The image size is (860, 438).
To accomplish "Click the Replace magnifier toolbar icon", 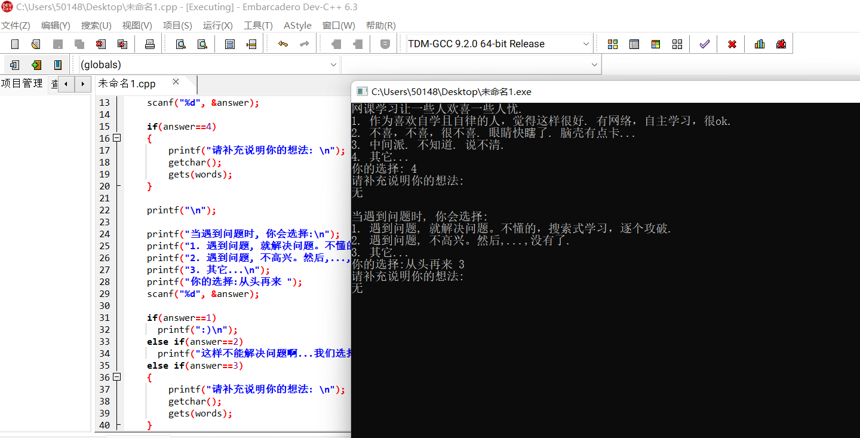I will [202, 44].
